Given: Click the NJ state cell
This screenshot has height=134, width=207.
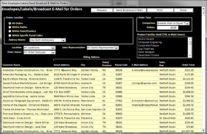Looking at the screenshot, I should coord(104,101).
